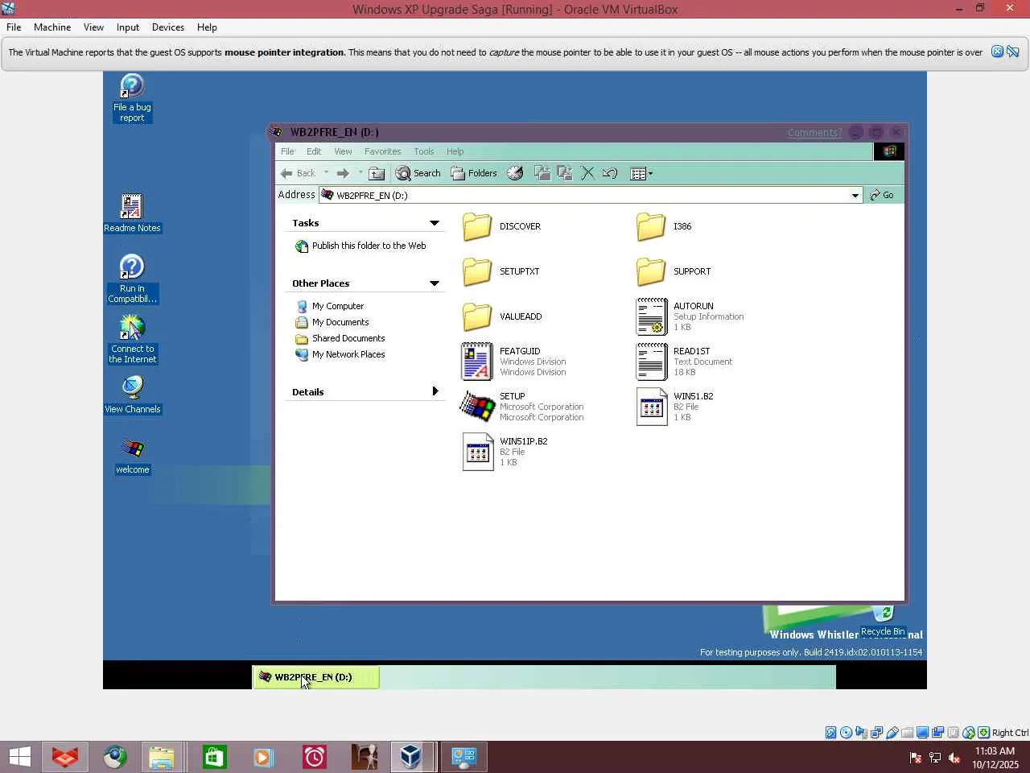The width and height of the screenshot is (1030, 773).
Task: Click Run in Compatibility desktop icon
Action: point(132,279)
